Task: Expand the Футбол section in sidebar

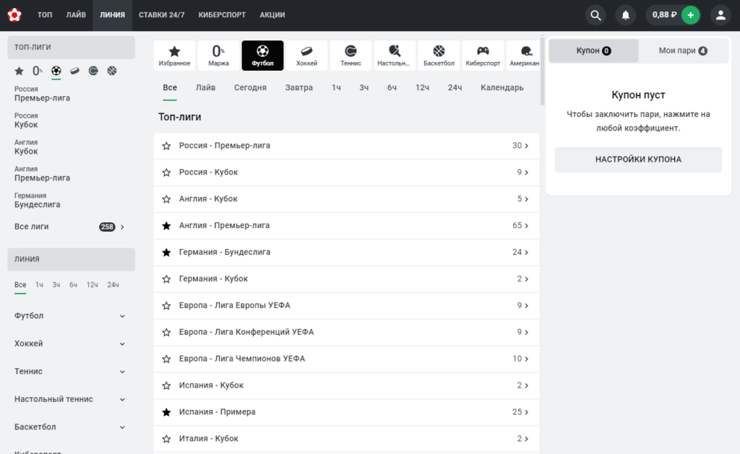Action: point(70,316)
